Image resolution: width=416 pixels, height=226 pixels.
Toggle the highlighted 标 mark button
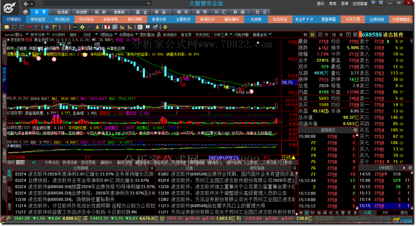[312, 35]
